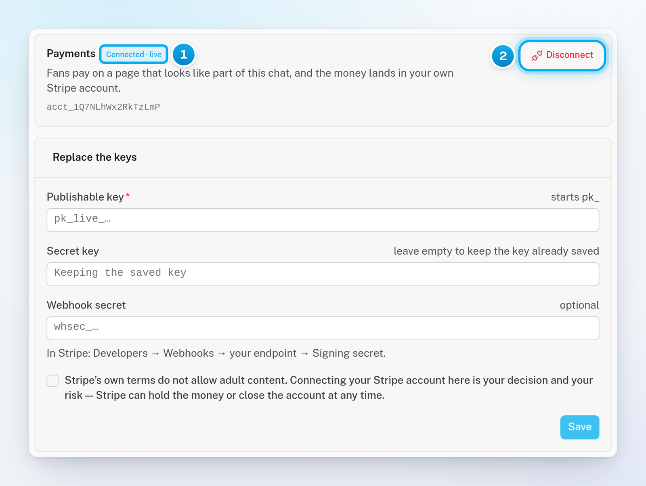The height and width of the screenshot is (486, 646).
Task: Click the Stripe Developers Webhooks instruction text
Action: pyautogui.click(x=216, y=353)
